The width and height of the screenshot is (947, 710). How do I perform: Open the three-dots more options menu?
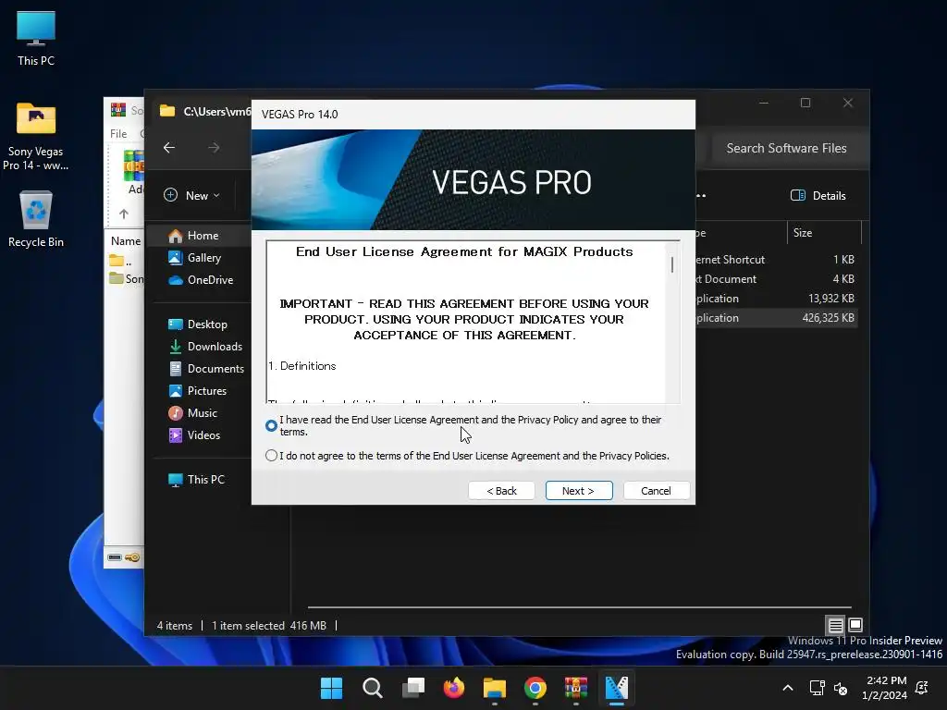[x=701, y=196]
